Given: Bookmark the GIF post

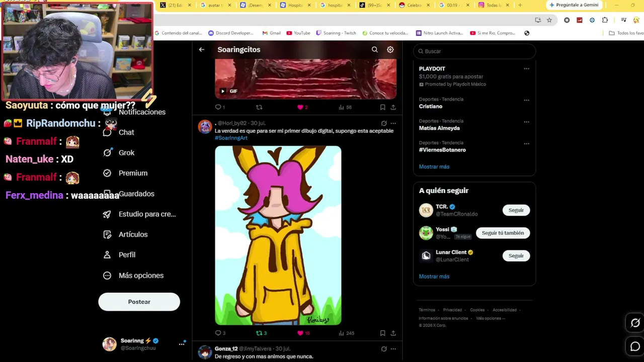Looking at the screenshot, I should [382, 107].
